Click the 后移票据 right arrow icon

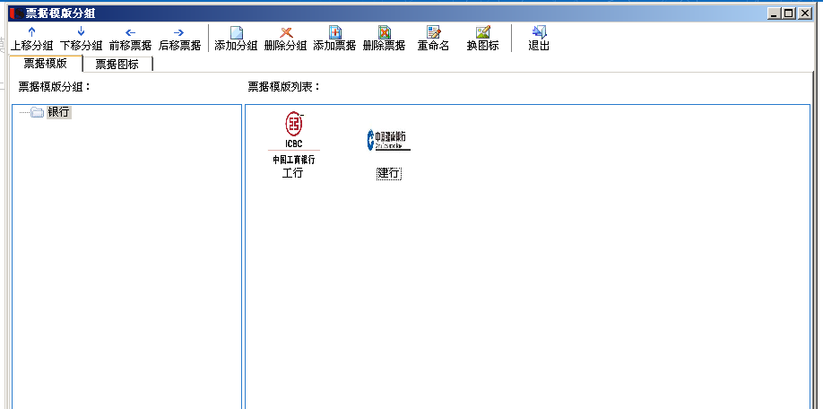click(x=179, y=32)
